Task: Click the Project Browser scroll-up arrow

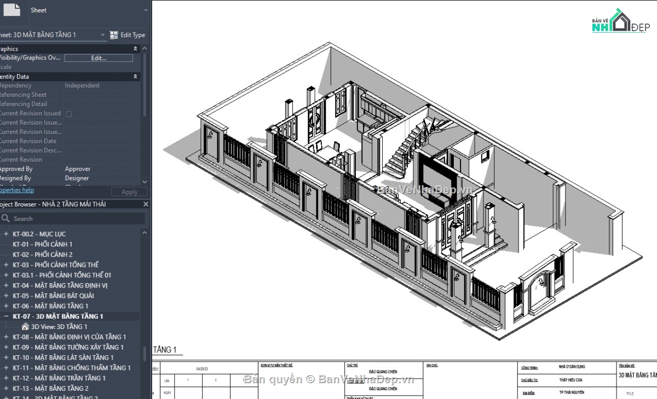Action: (x=145, y=233)
